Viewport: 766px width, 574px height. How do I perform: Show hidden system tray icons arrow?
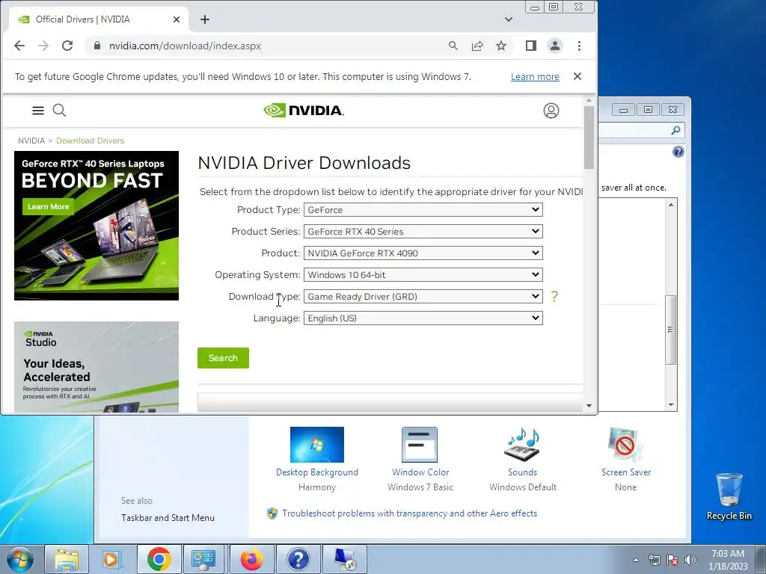pos(636,560)
